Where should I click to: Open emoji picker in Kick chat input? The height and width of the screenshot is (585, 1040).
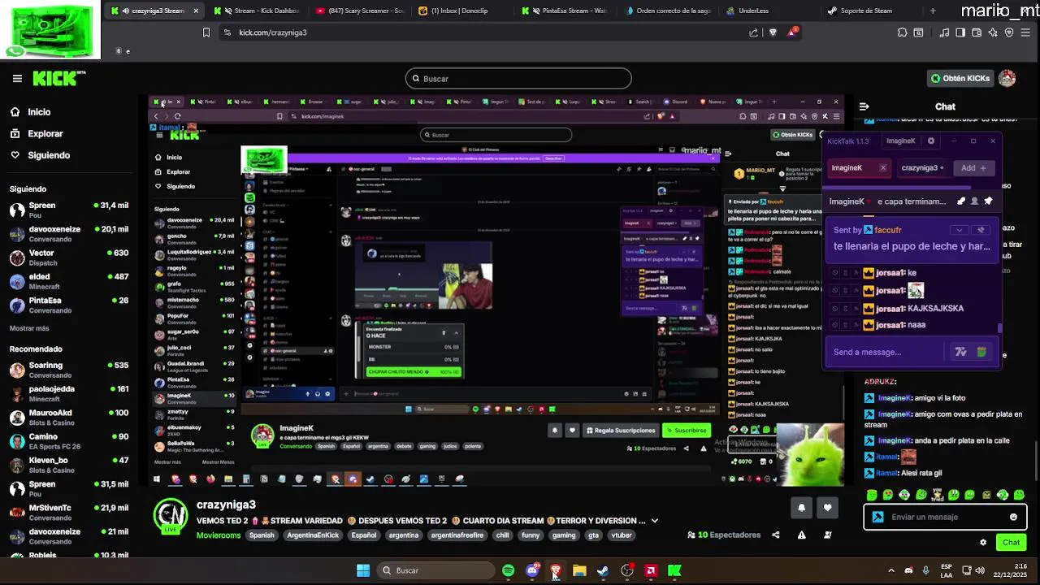point(1013,517)
